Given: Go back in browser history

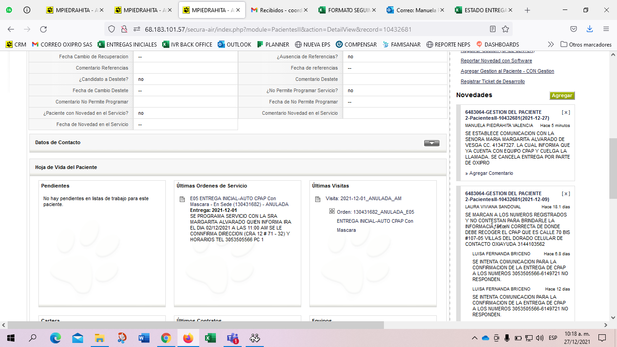Looking at the screenshot, I should pyautogui.click(x=11, y=29).
